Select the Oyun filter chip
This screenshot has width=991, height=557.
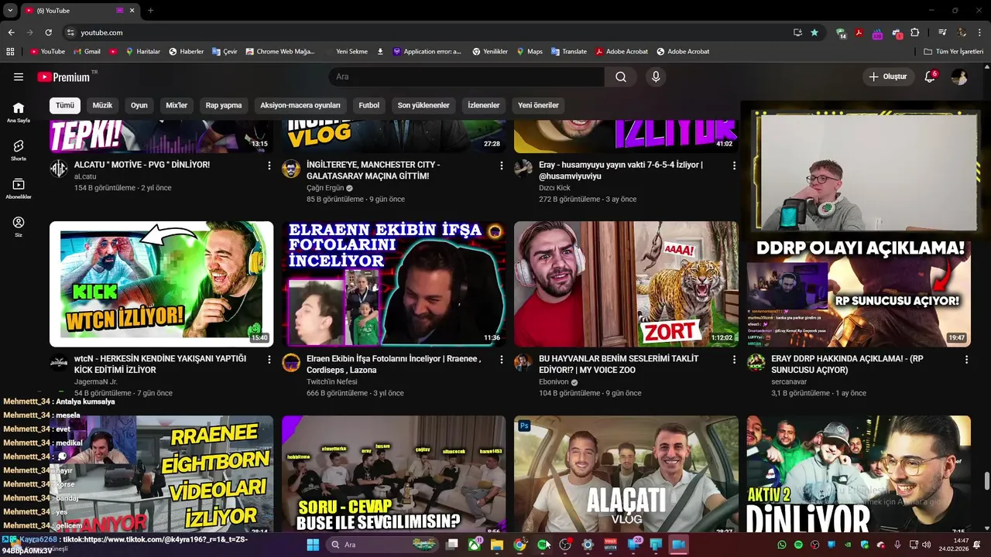click(139, 105)
